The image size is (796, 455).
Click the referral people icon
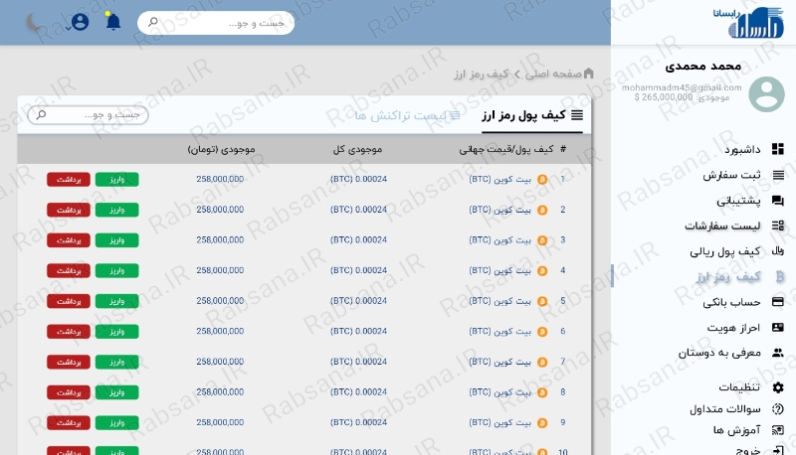pos(778,353)
